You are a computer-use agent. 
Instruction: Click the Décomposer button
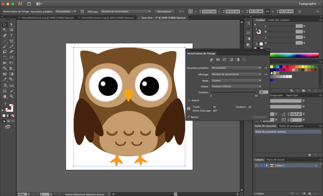164,11
